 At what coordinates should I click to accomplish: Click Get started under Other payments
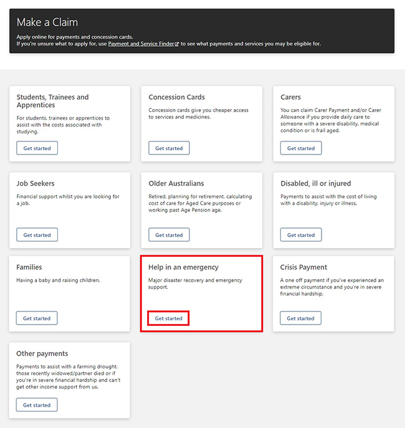37,405
